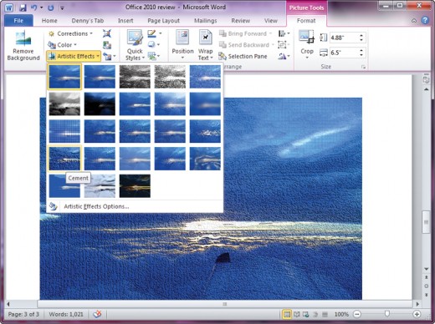Toggle Full Screen Reading view button
This screenshot has width=435, height=324.
click(297, 314)
